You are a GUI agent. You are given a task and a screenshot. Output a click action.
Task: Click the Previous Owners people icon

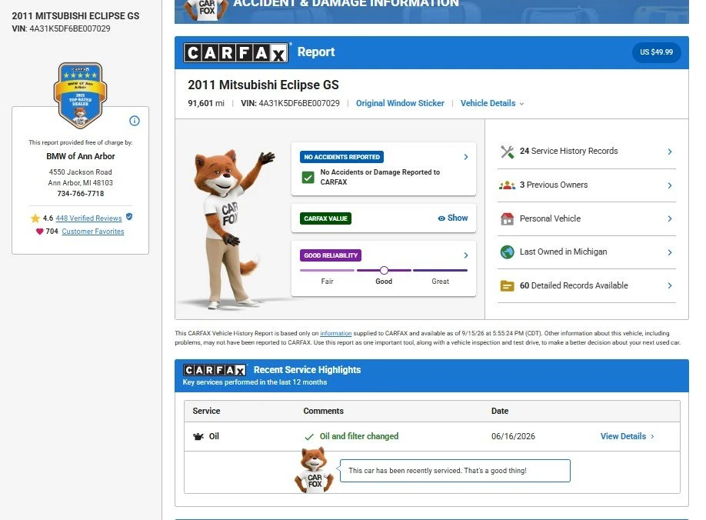pos(507,185)
